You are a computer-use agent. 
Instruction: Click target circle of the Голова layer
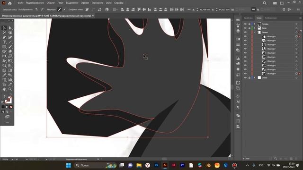coord(296,24)
